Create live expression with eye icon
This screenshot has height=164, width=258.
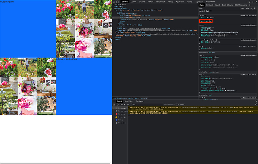(128, 105)
